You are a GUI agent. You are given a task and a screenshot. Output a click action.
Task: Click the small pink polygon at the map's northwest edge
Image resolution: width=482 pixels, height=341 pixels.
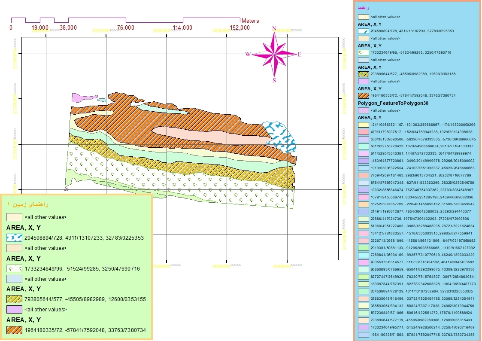[78, 97]
